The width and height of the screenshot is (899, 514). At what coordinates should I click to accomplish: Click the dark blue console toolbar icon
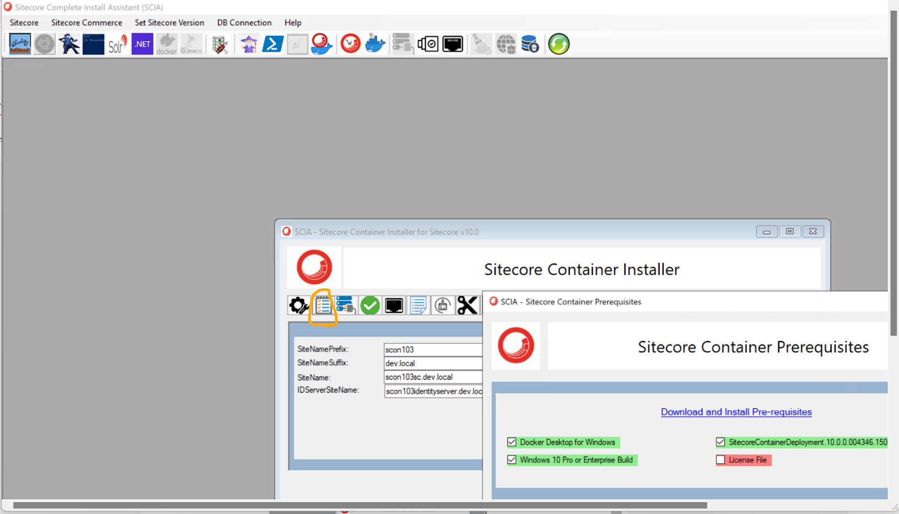[x=93, y=44]
